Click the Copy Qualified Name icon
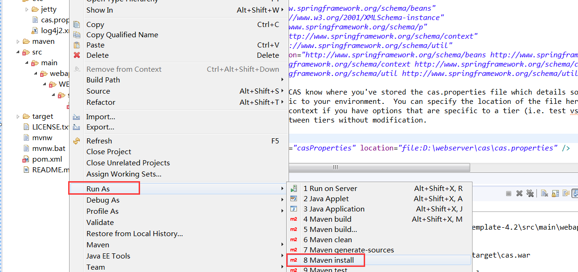 coord(77,35)
